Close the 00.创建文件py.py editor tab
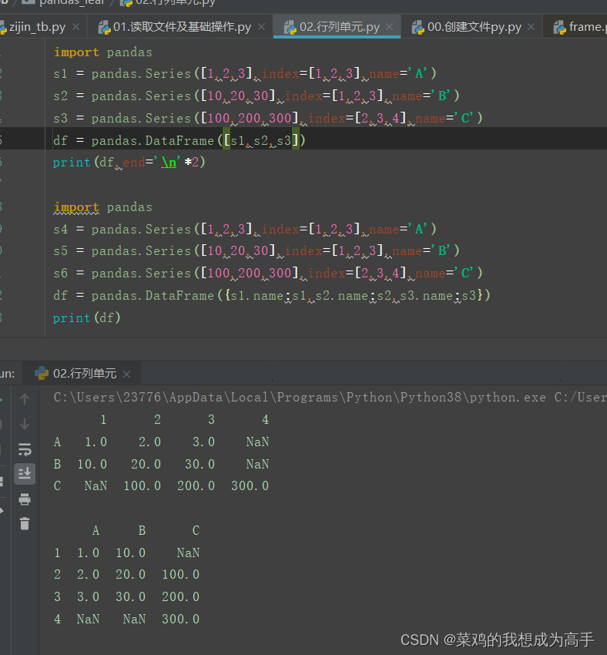This screenshot has width=607, height=655. 532,27
